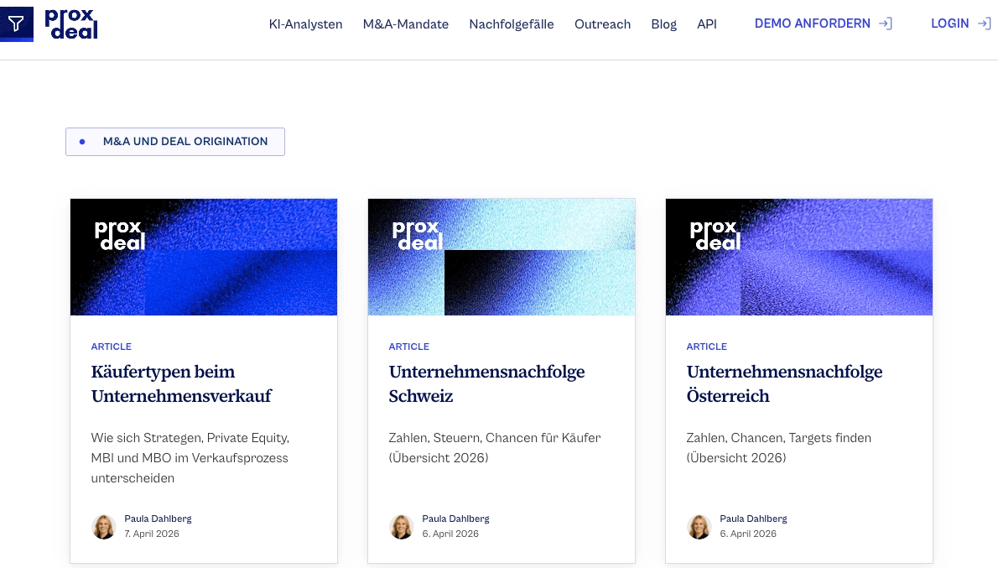Open the Käufertypen beim Unternehmensverkauf article thumbnail
998x568 pixels.
(x=204, y=257)
